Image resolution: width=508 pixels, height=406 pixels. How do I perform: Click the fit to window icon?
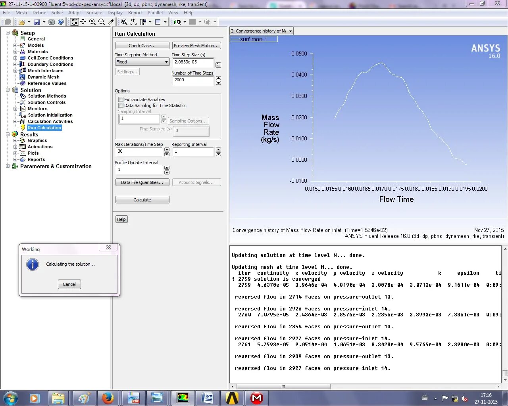pyautogui.click(x=124, y=22)
